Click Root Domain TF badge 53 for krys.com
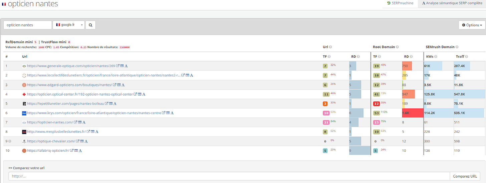This screenshot has width=486, height=183. [x=376, y=113]
